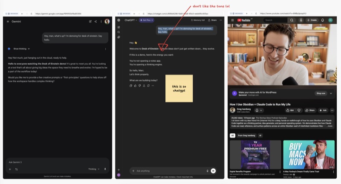This screenshot has width=341, height=184.
Task: Click the Memory full indicator
Action: 198,20
